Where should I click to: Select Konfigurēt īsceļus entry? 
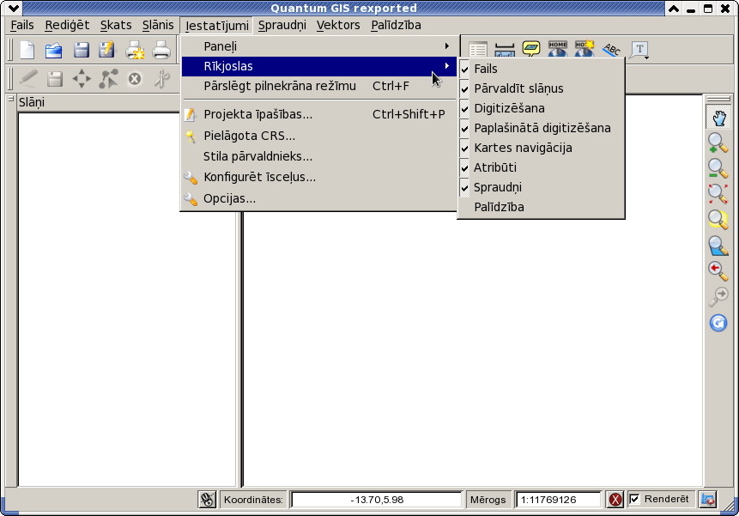(319, 177)
